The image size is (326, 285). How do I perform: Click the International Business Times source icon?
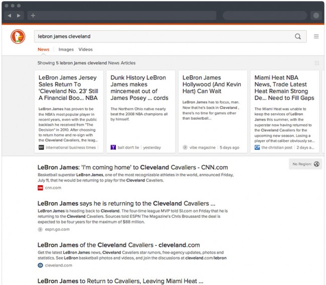41,147
